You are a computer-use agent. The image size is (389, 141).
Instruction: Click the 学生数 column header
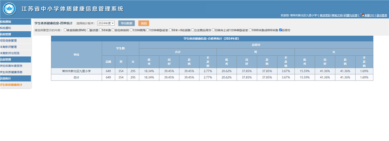(120, 48)
